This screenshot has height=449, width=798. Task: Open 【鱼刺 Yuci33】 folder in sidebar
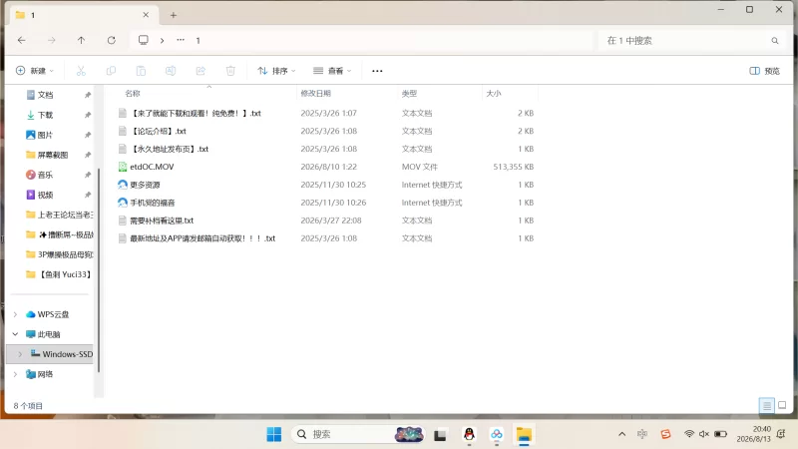[x=65, y=274]
